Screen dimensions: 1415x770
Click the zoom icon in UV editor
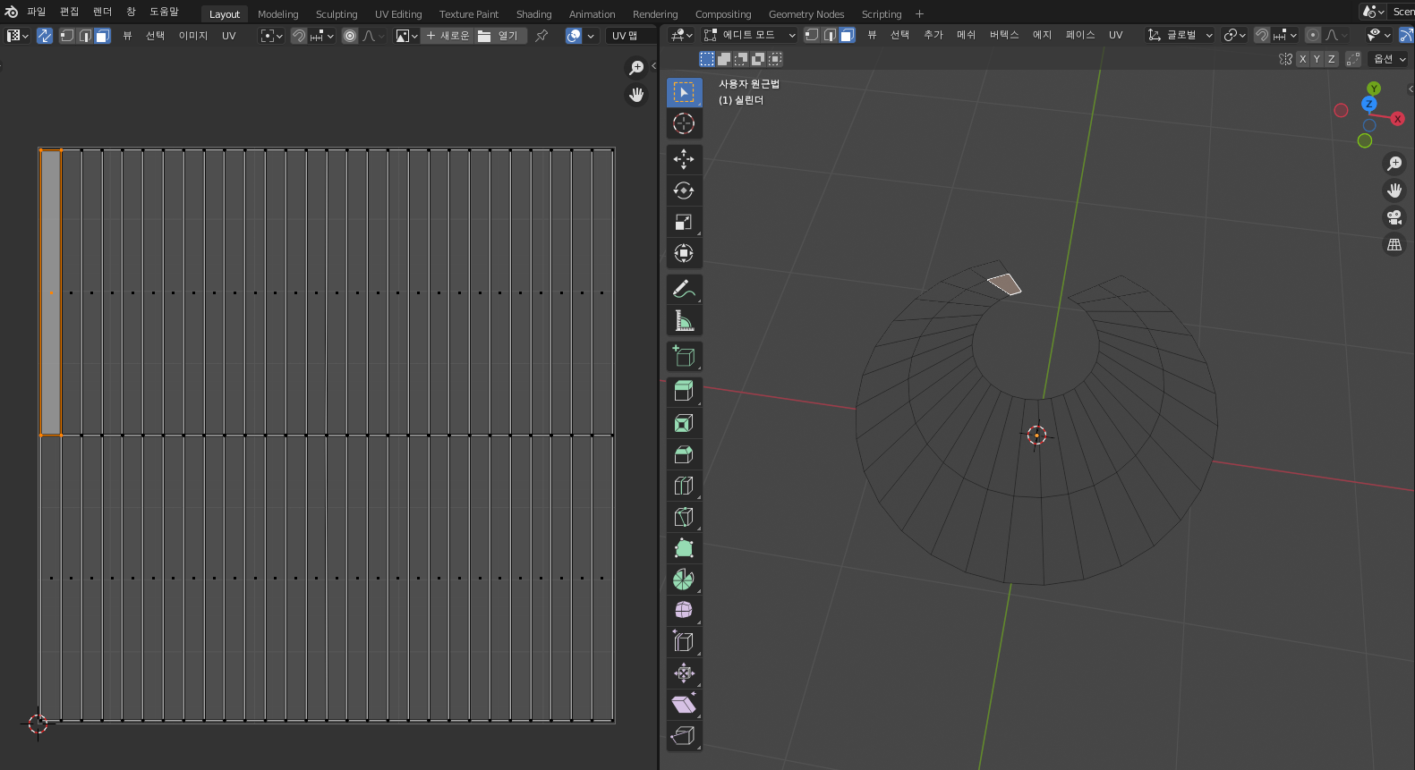(x=636, y=68)
